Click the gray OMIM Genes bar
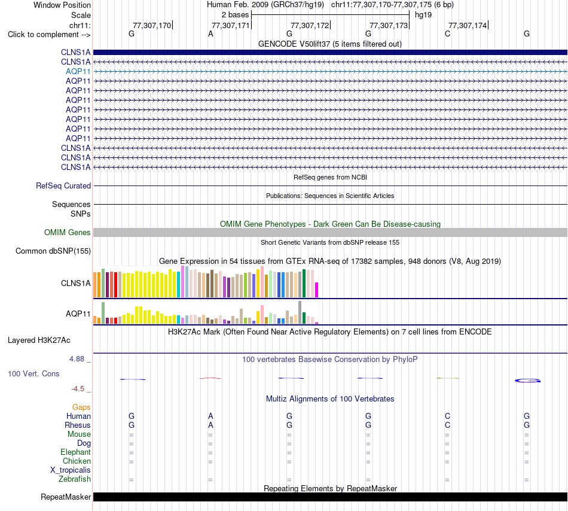The image size is (568, 511). pyautogui.click(x=330, y=232)
